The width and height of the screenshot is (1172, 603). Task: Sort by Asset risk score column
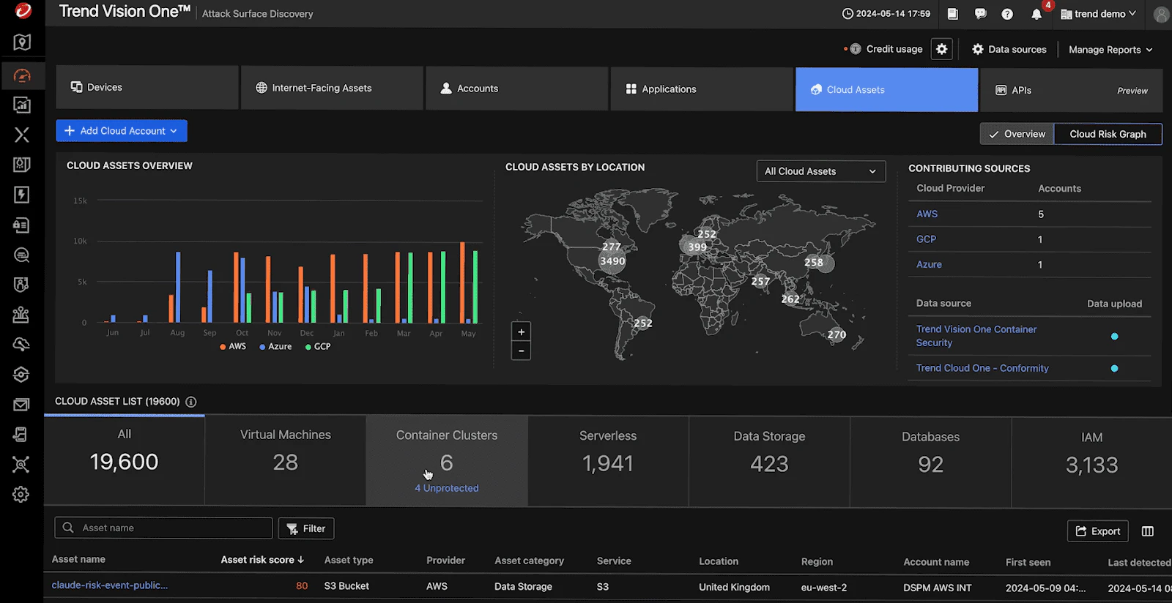tap(262, 560)
